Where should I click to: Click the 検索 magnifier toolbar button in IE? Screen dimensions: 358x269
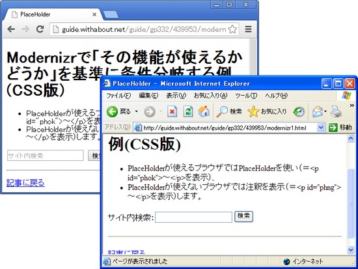pos(228,111)
